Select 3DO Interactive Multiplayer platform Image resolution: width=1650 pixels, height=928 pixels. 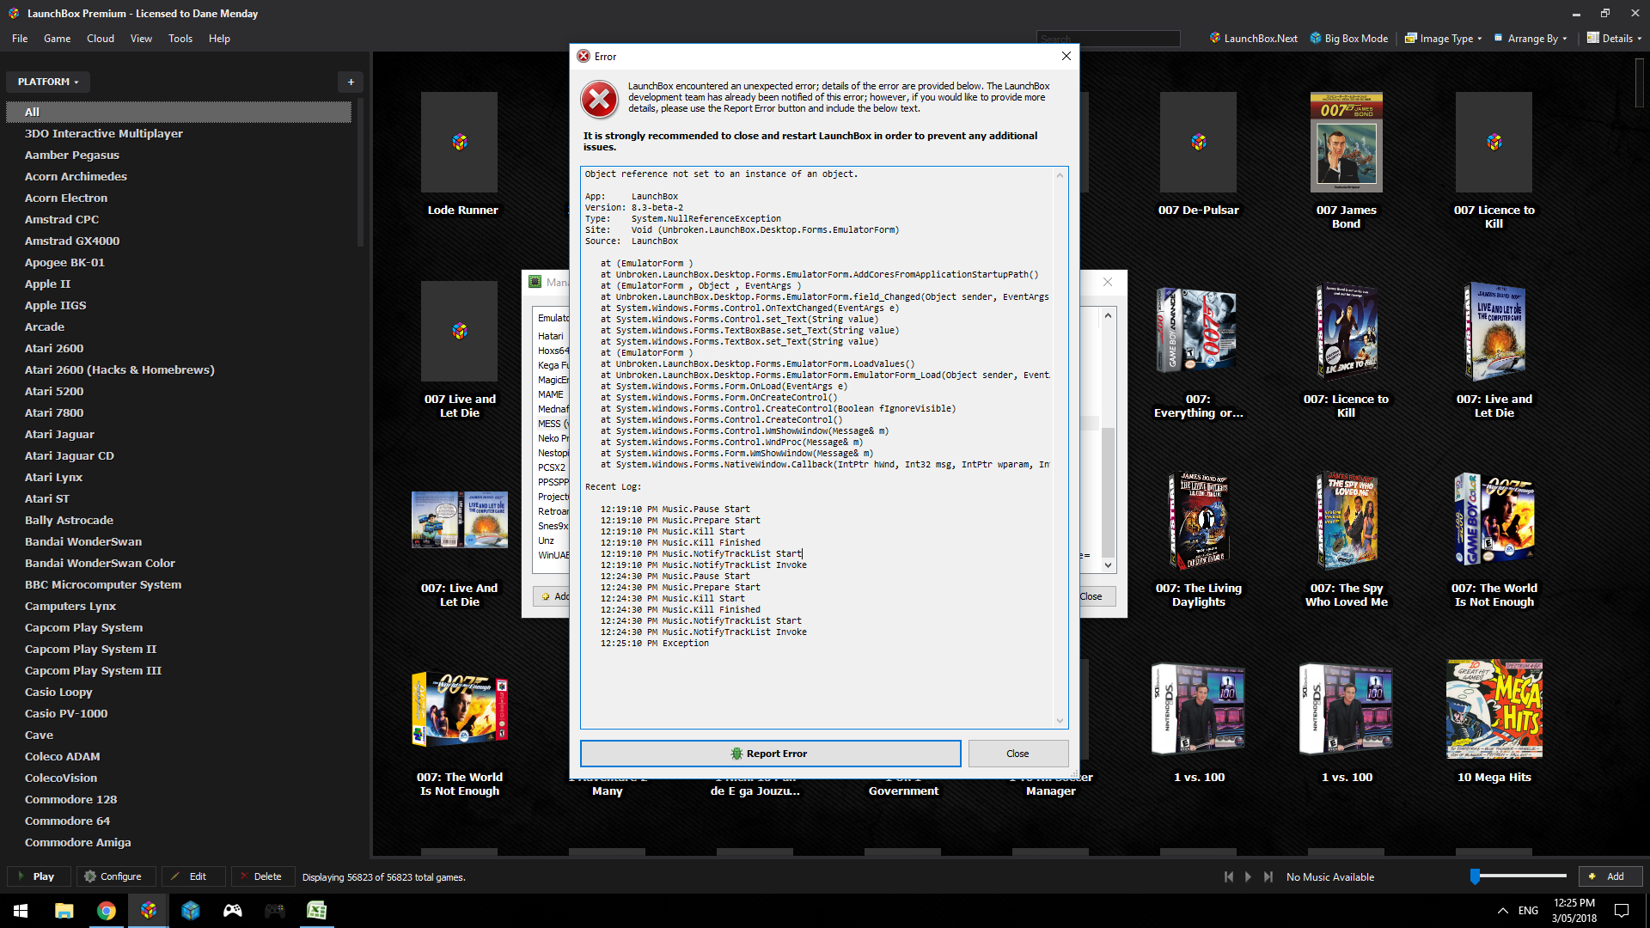[104, 133]
